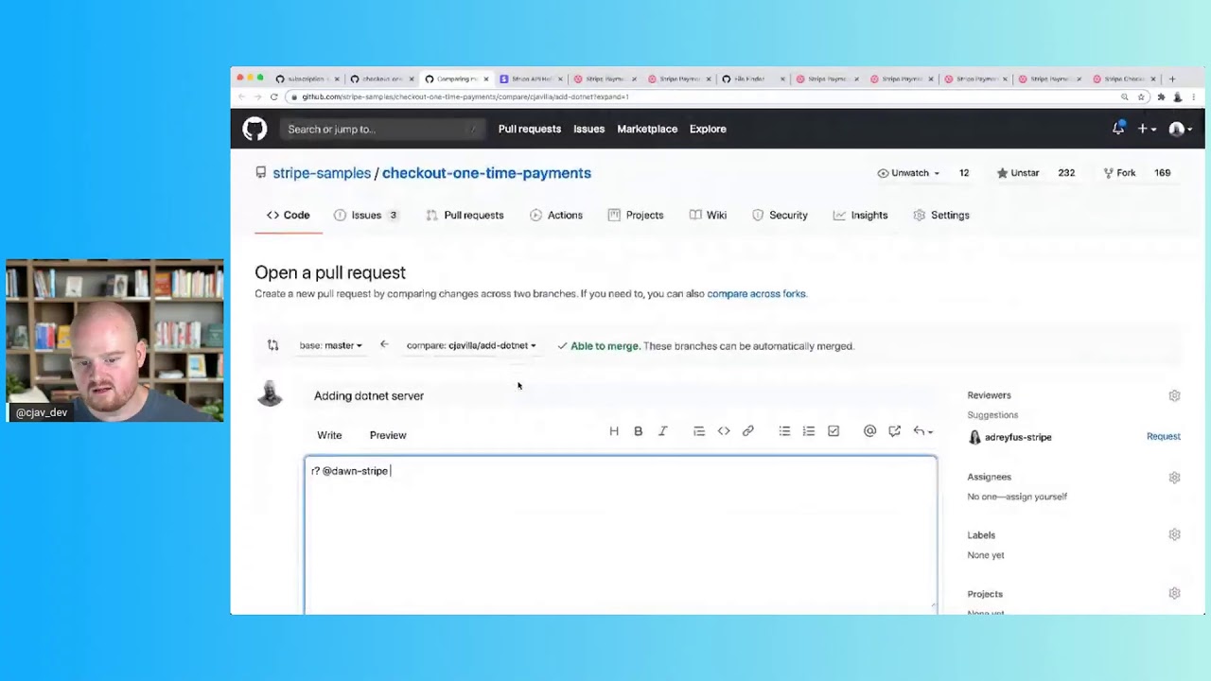This screenshot has width=1211, height=681.
Task: Insert heading with the H icon
Action: click(614, 431)
